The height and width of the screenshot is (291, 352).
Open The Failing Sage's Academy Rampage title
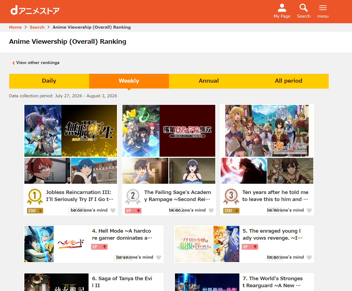pos(178,196)
